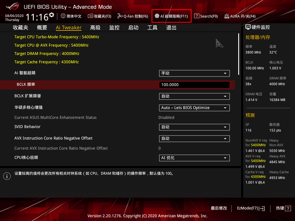
Task: Select the BCLK 频率 row label
Action: tap(26, 84)
